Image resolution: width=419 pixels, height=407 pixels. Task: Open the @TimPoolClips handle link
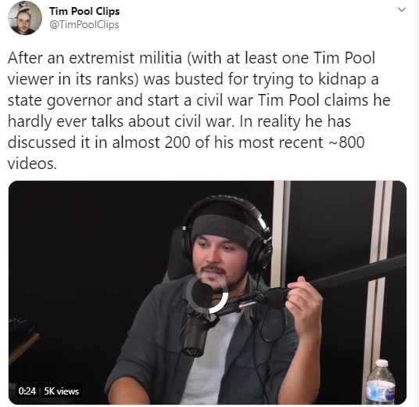tap(84, 24)
